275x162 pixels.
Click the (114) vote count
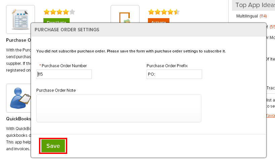(x=263, y=16)
